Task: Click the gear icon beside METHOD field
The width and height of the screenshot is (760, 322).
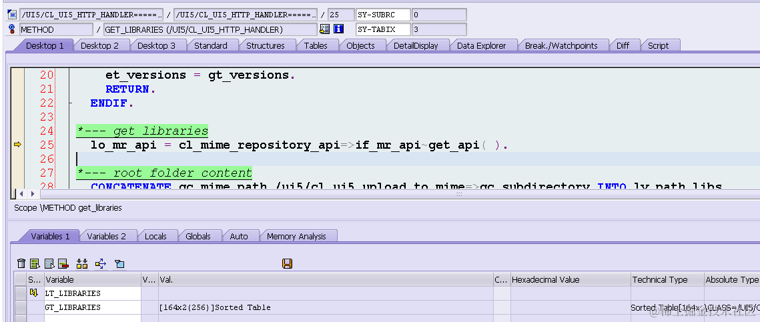Action: 12,29
